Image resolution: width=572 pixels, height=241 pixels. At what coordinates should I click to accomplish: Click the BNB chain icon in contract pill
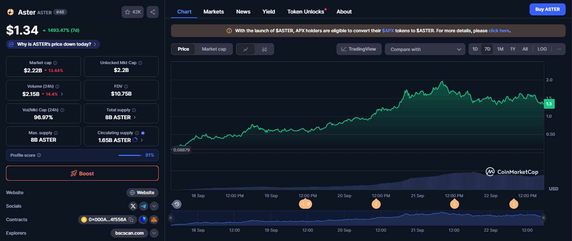(x=84, y=220)
